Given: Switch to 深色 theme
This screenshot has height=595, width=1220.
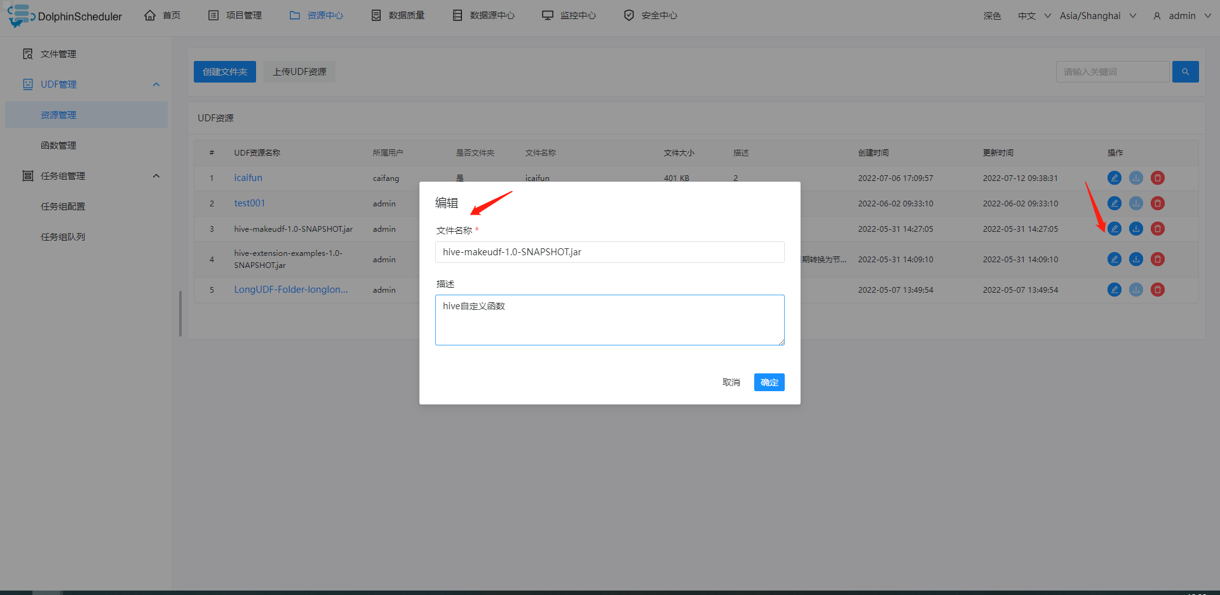Looking at the screenshot, I should pyautogui.click(x=992, y=16).
